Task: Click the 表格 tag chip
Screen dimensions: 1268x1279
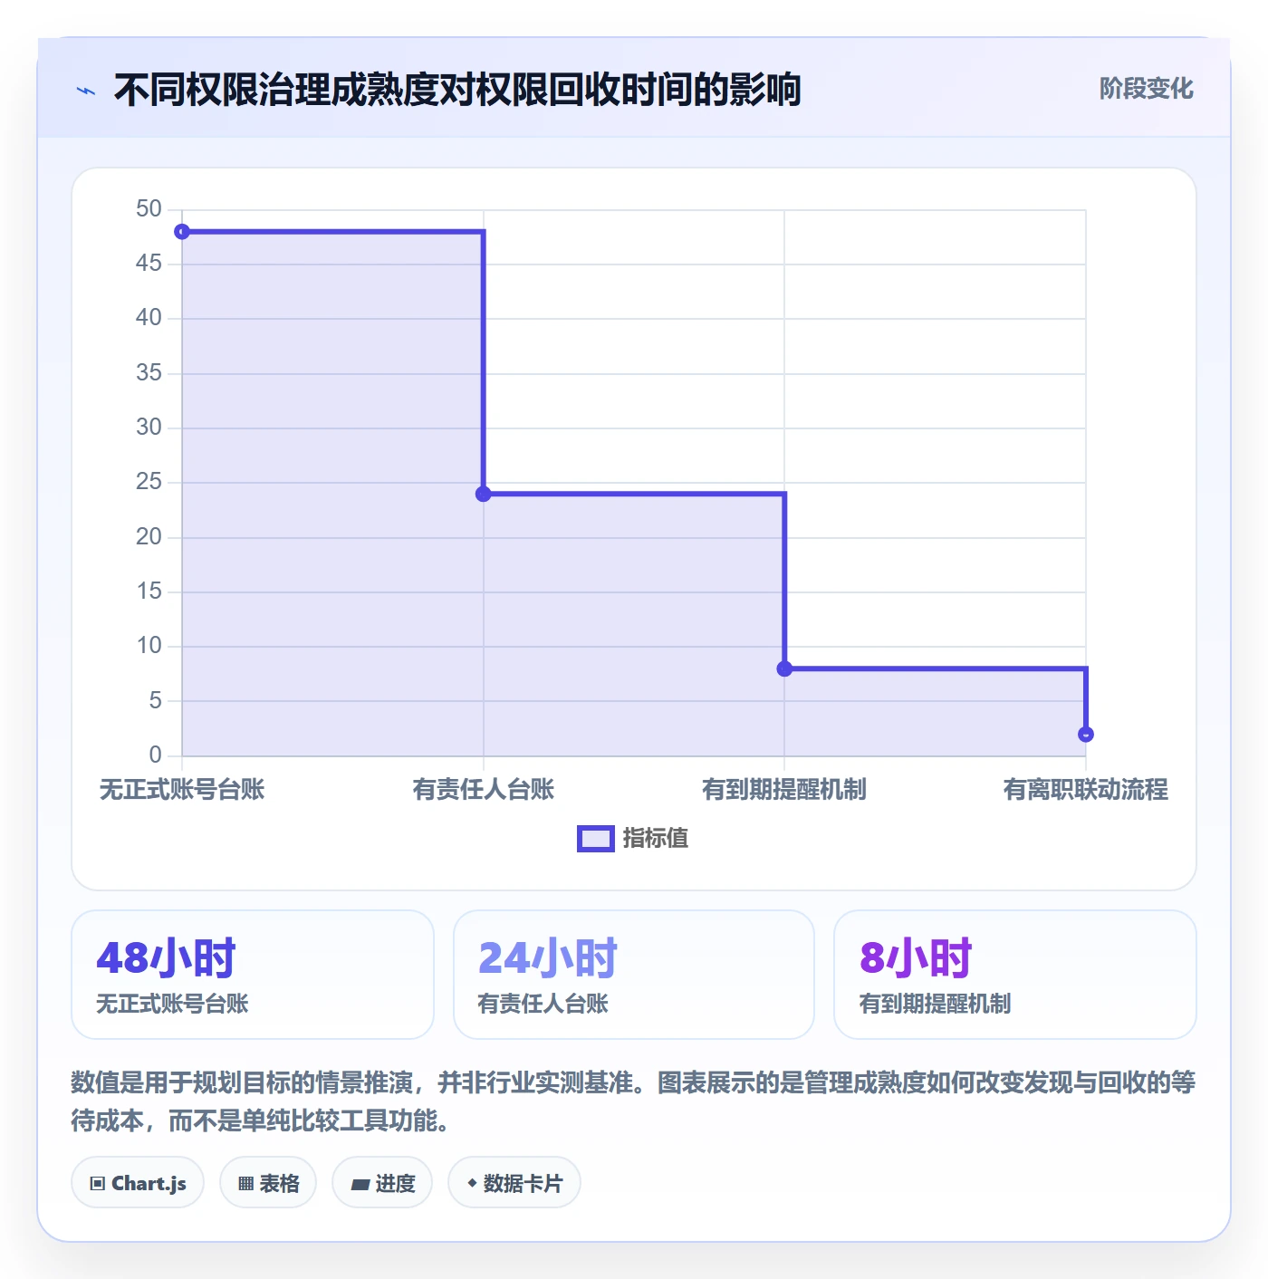Action: (268, 1183)
